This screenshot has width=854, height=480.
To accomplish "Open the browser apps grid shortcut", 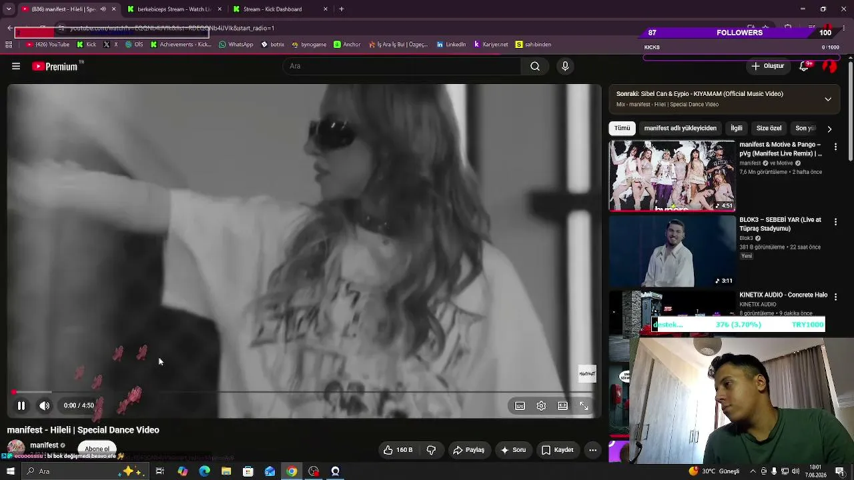I will coord(9,45).
